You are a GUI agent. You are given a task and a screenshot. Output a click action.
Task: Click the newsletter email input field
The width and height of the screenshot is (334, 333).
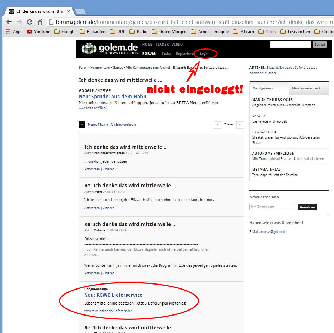(x=272, y=207)
